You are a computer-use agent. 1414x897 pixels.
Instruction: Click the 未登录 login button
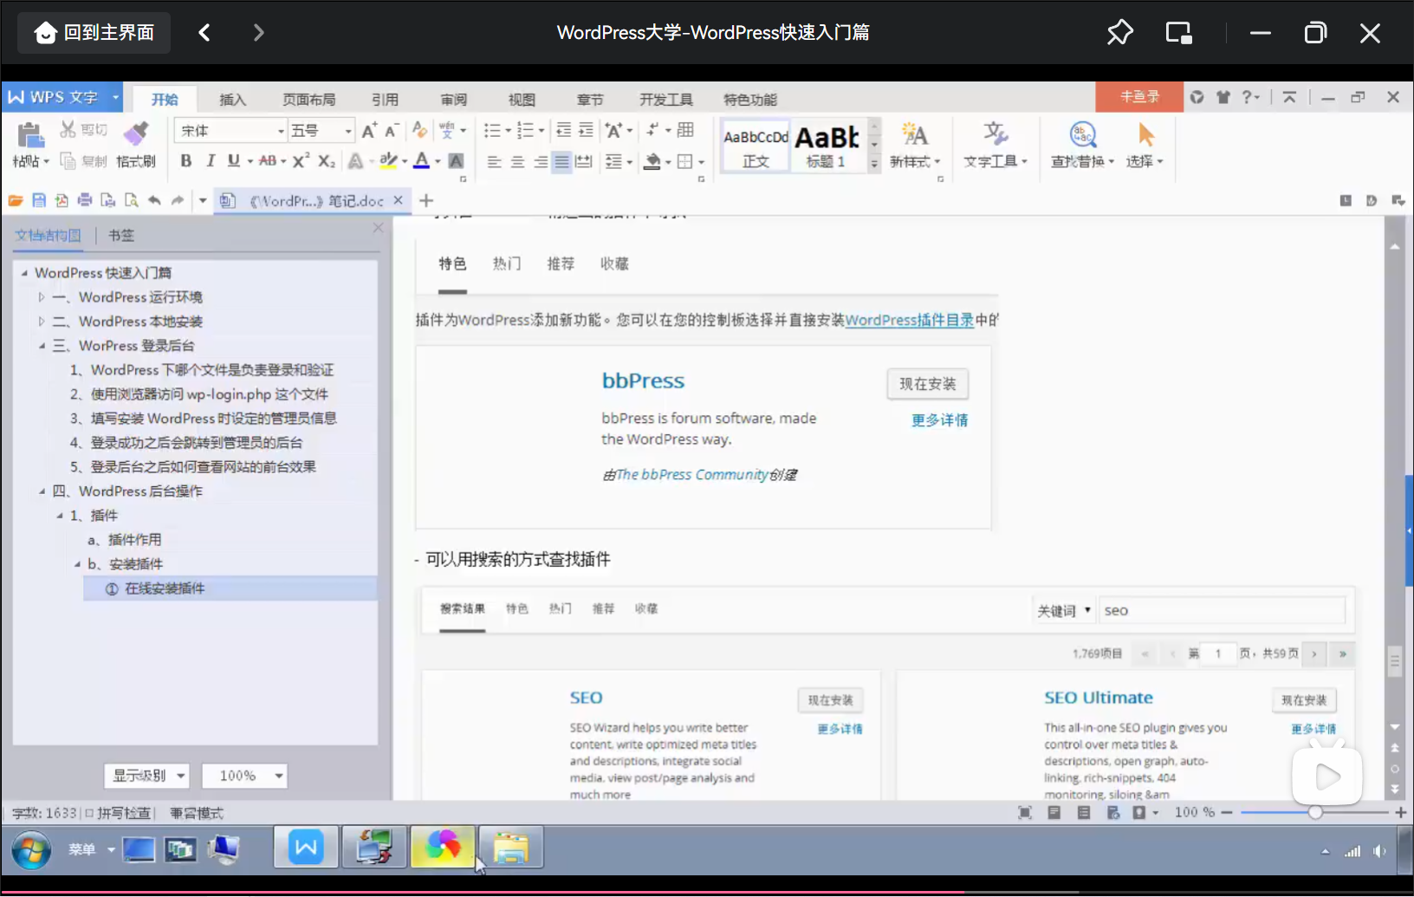[1139, 97]
